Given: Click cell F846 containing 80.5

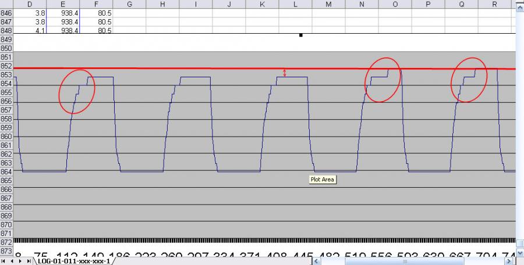Looking at the screenshot, I should 97,12.
